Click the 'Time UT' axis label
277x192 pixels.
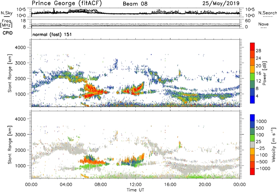pos(135,190)
